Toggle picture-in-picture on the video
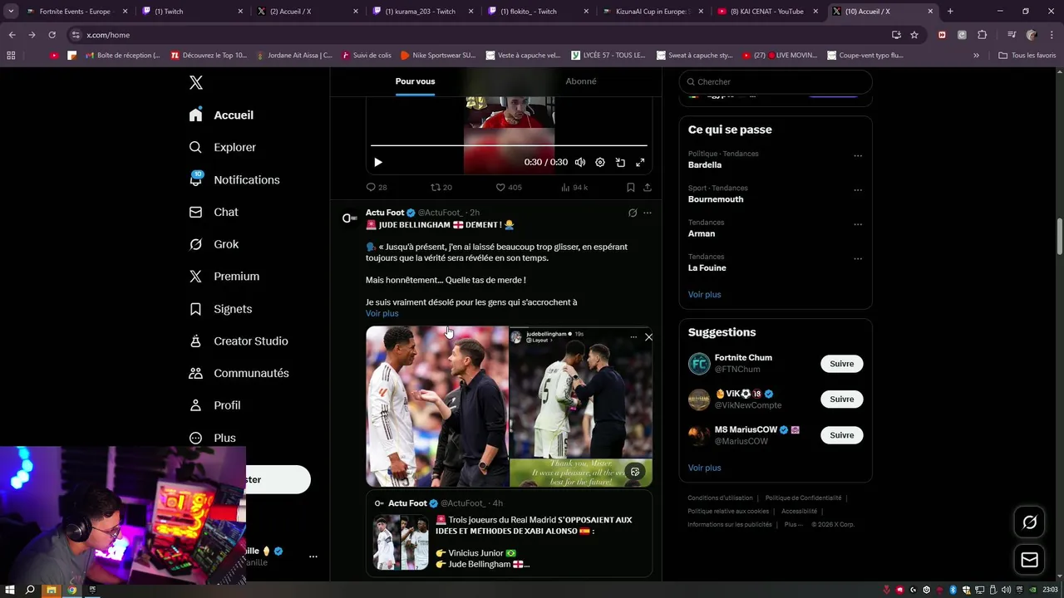Image resolution: width=1064 pixels, height=598 pixels. 620,163
